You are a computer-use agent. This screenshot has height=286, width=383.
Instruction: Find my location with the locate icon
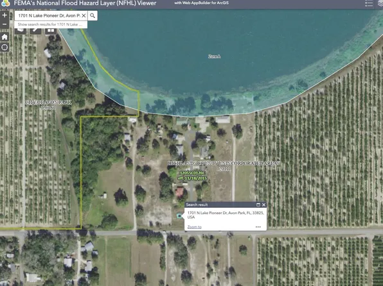coord(4,47)
